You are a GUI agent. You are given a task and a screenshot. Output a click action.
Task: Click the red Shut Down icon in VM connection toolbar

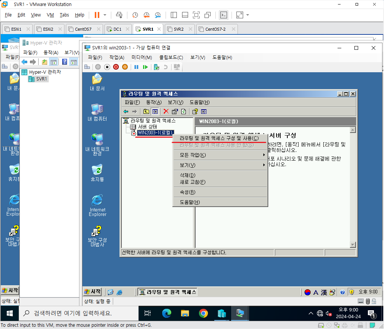pyautogui.click(x=116, y=67)
